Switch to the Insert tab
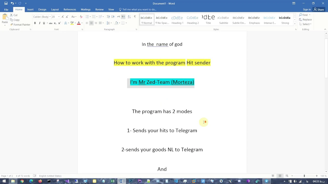Screen dimensions: 328x184 [x=30, y=9]
